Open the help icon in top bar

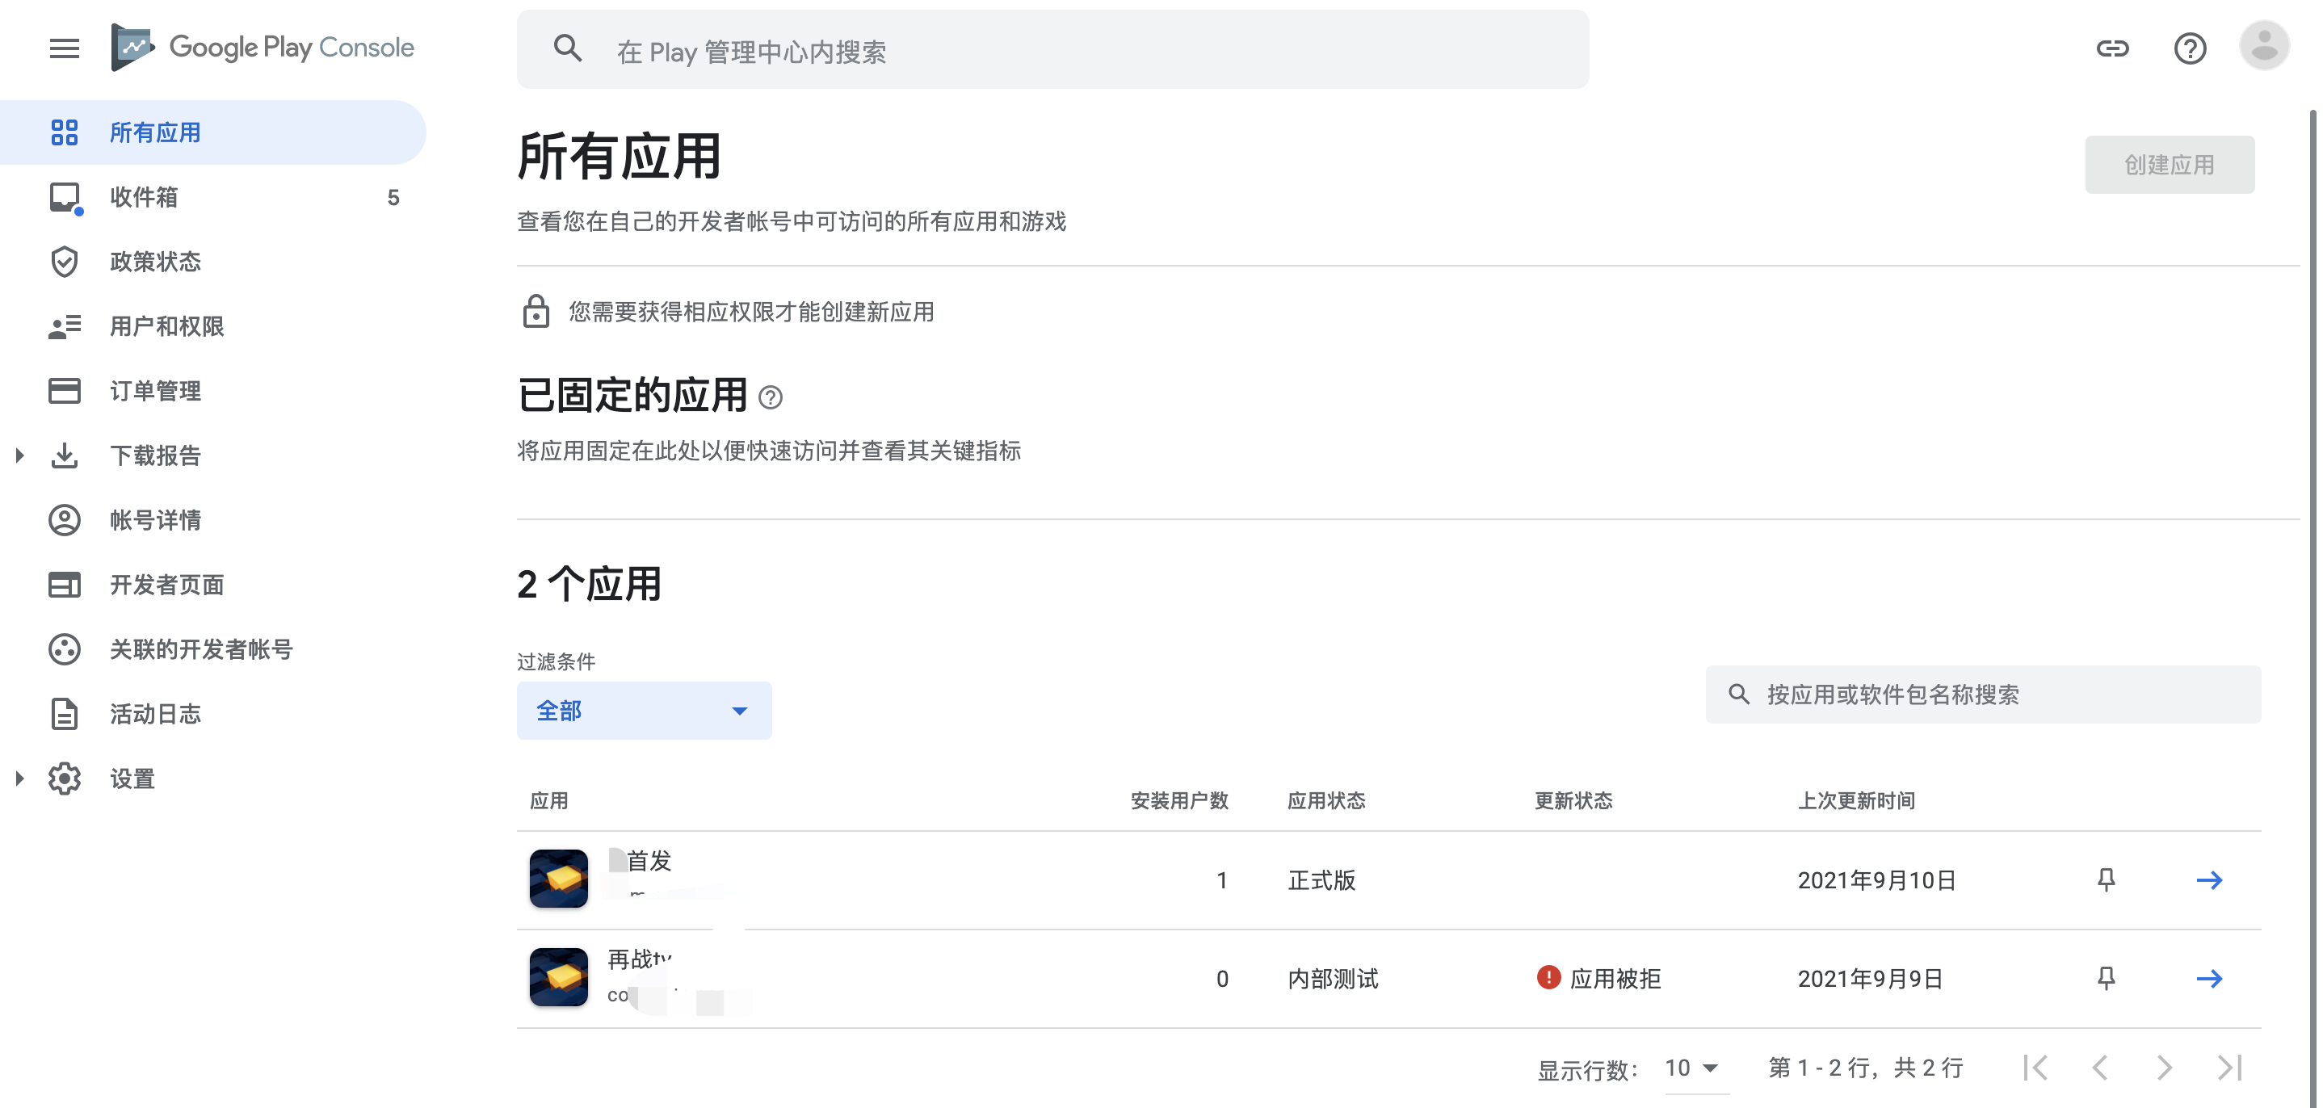tap(2190, 49)
